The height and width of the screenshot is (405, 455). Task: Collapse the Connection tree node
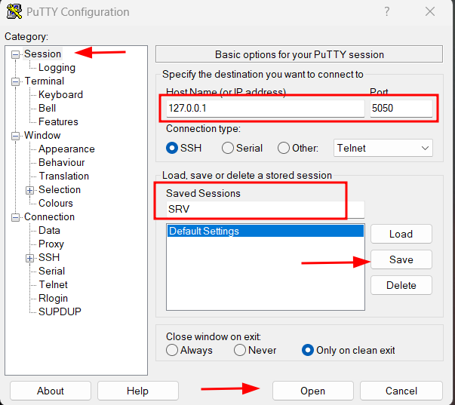coord(15,217)
